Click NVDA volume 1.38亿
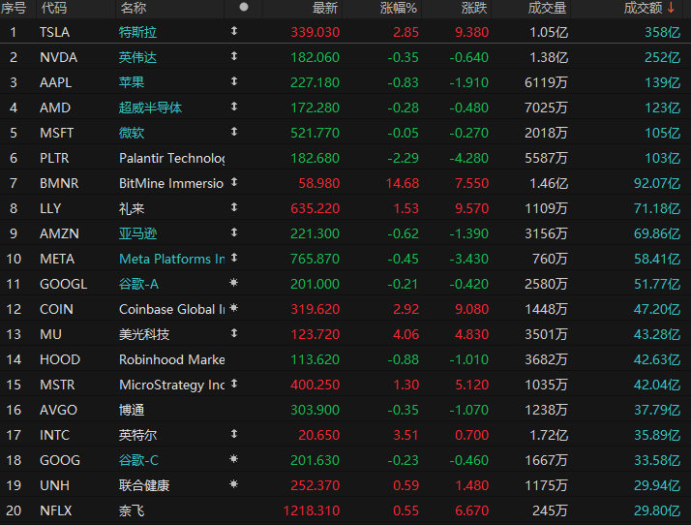This screenshot has width=691, height=525. click(x=549, y=57)
